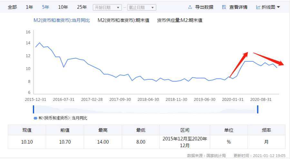Switch to the 25年 time range
The image size is (290, 159).
[x=82, y=7]
